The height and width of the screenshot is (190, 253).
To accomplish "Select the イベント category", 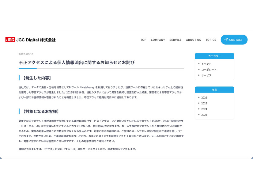I will (206, 64).
